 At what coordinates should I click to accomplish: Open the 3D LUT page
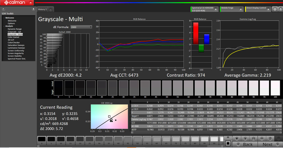click(11, 40)
